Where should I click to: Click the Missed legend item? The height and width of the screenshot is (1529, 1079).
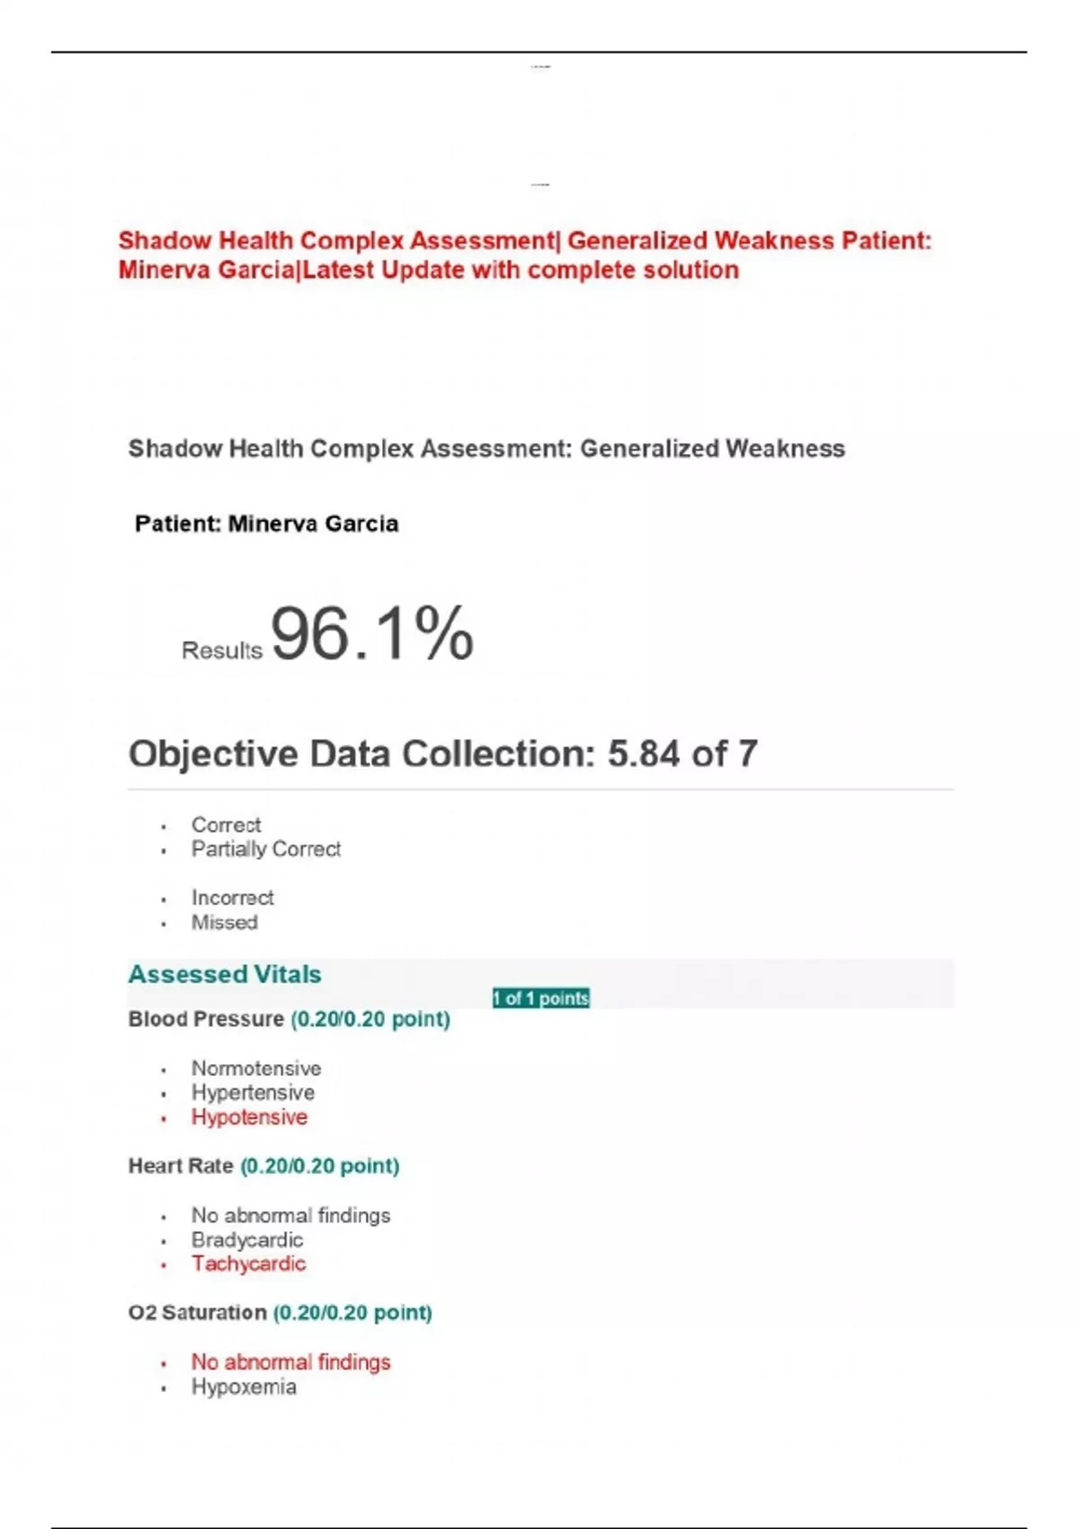click(224, 922)
